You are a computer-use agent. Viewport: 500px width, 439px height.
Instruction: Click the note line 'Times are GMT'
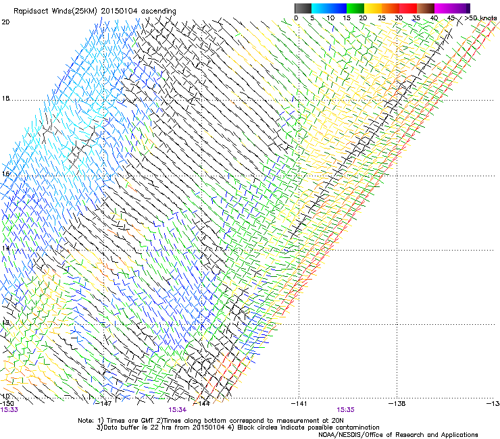coord(130,421)
